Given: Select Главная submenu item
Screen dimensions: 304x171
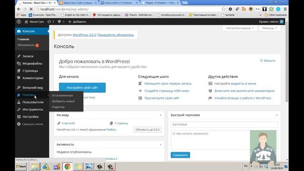Looking at the screenshot, I should tap(23, 39).
